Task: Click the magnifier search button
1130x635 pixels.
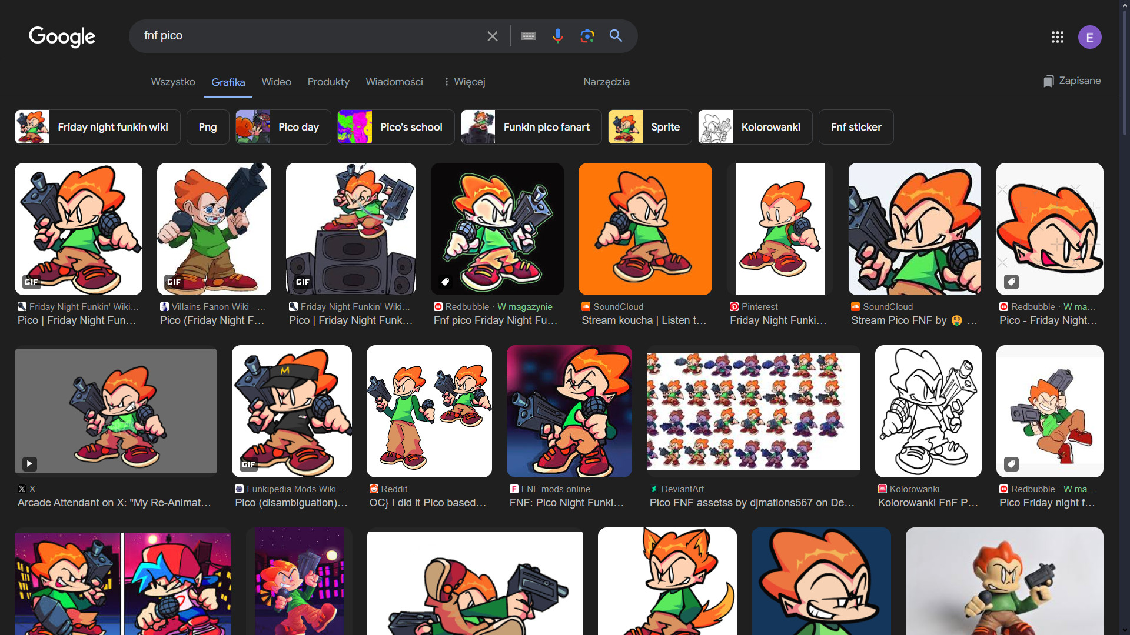Action: click(616, 36)
